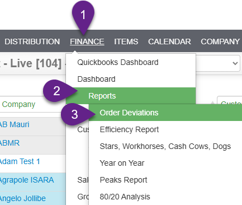This screenshot has height=205, width=242.
Task: Select Quickbooks Dashboard from Finance menu
Action: point(131,62)
